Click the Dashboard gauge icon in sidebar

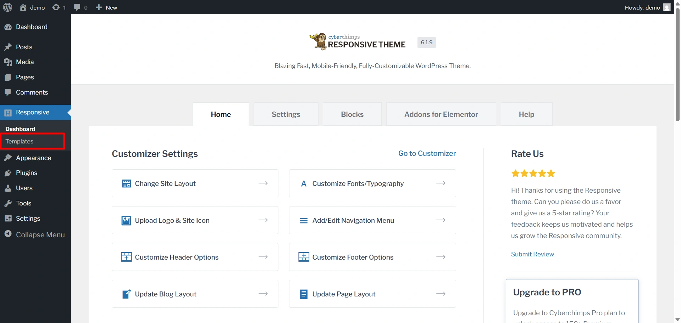coord(8,27)
